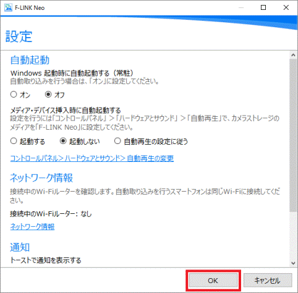Image resolution: width=298 pixels, height=293 pixels.
Task: Click the vertical scrollbar thumb
Action: click(x=293, y=135)
